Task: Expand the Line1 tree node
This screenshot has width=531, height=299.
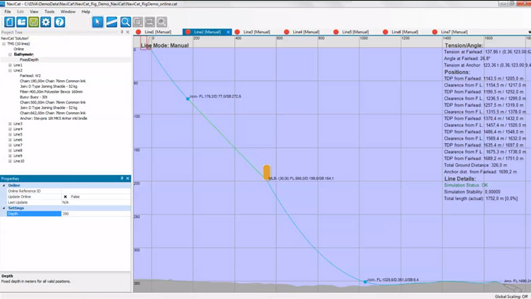Action: coord(10,65)
